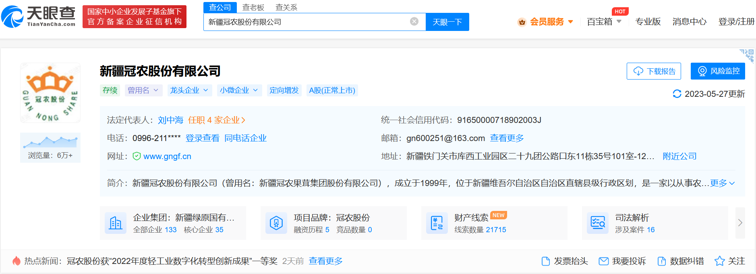The height and width of the screenshot is (274, 756).
Task: Expand the 曾用名 dropdown tag
Action: (x=143, y=90)
